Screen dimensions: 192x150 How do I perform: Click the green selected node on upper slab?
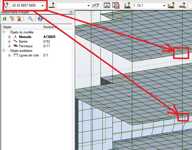point(183,54)
